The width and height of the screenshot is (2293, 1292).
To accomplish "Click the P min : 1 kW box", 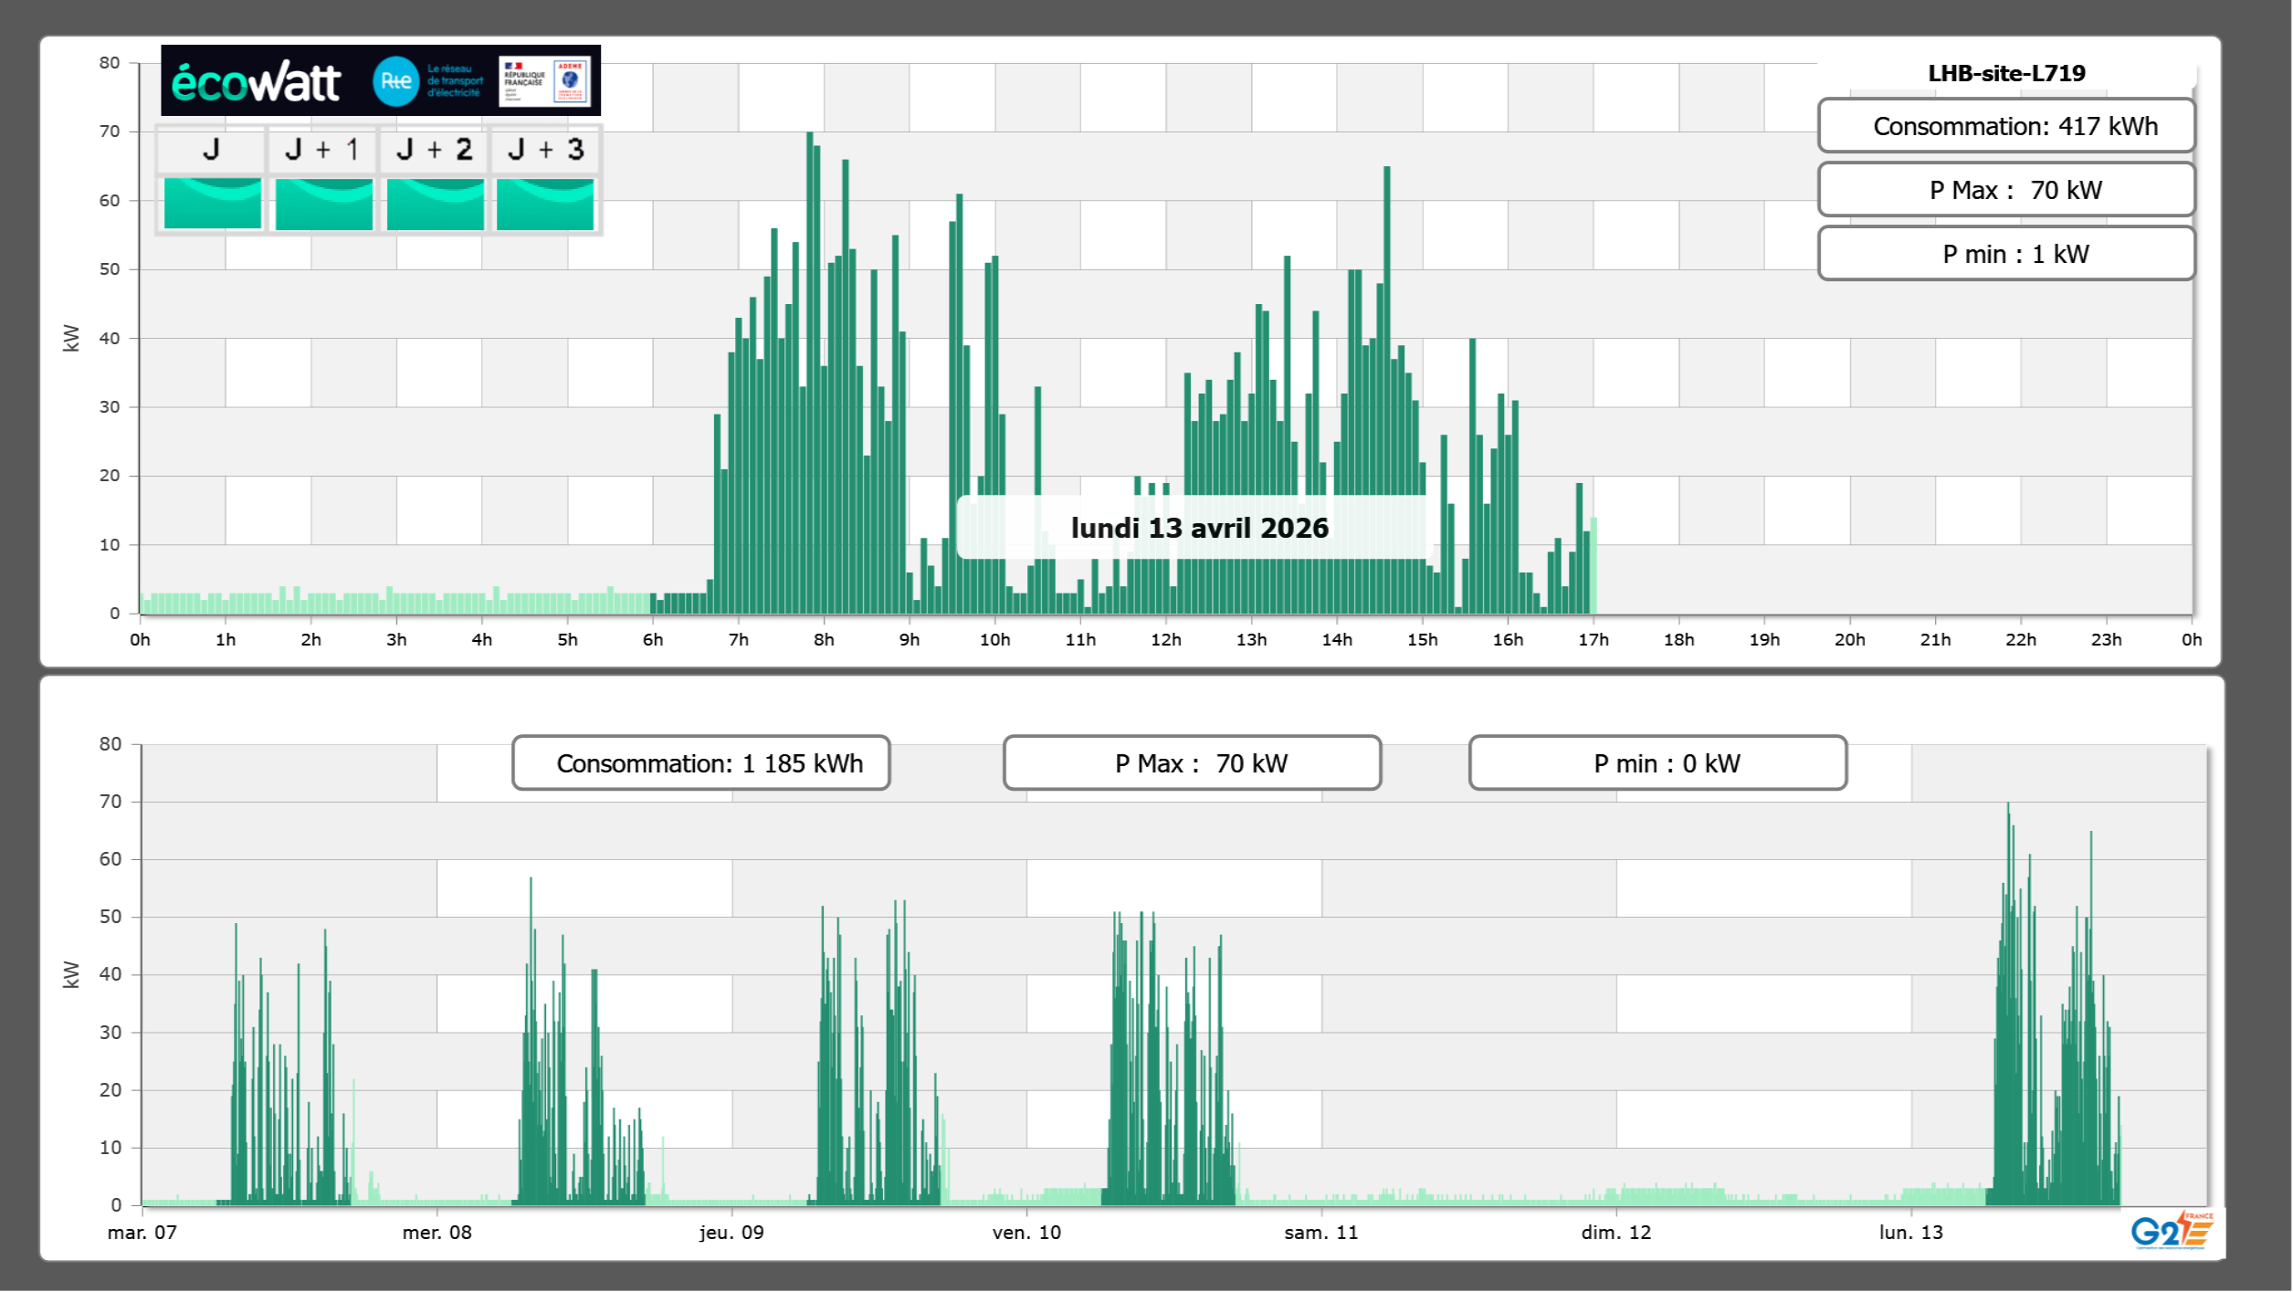I will coord(2005,254).
